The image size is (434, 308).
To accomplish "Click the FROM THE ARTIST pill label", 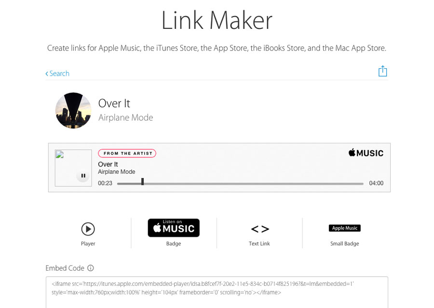I will 127,154.
